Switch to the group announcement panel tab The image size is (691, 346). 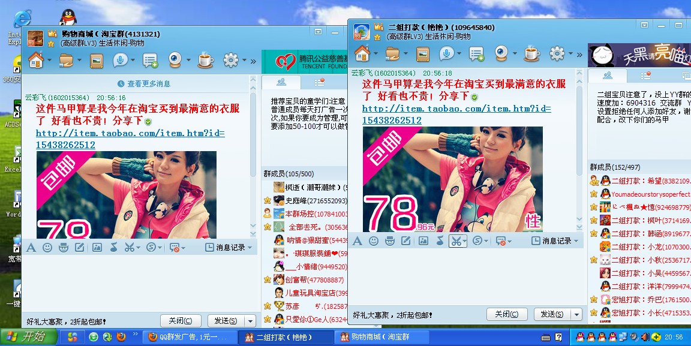[320, 81]
